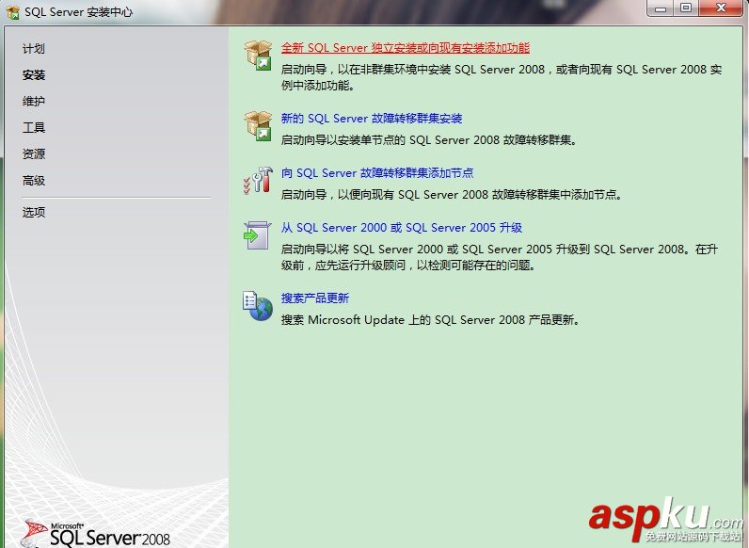Go to the 维护 section
749x548 pixels.
(34, 102)
